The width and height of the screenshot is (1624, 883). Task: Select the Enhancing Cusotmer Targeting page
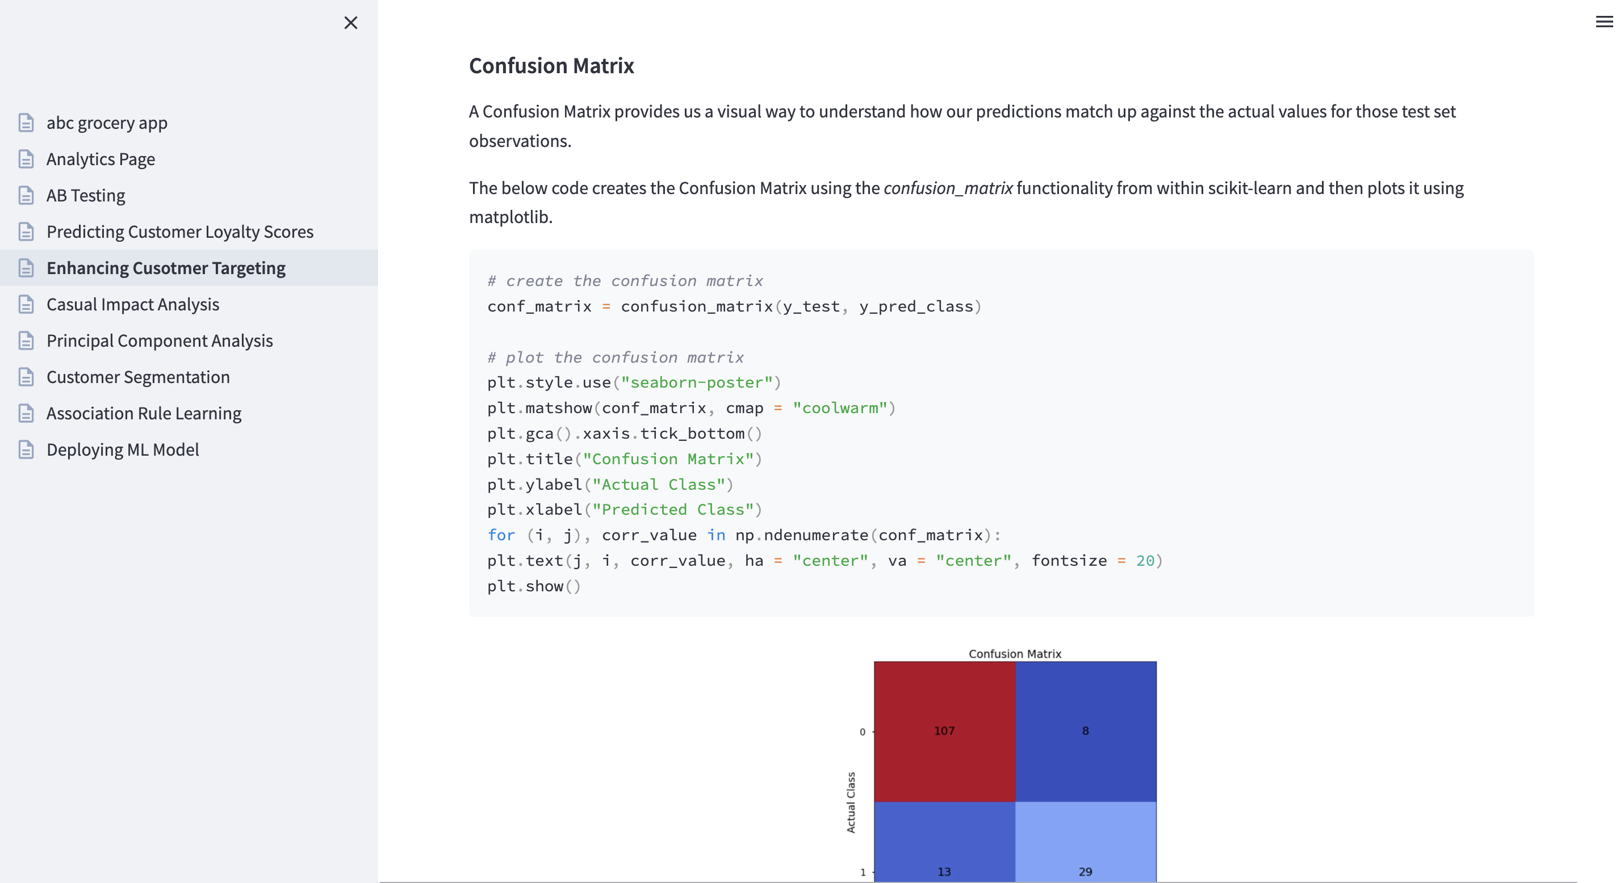tap(166, 268)
